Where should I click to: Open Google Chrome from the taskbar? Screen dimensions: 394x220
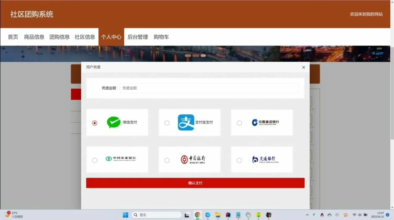(197, 215)
